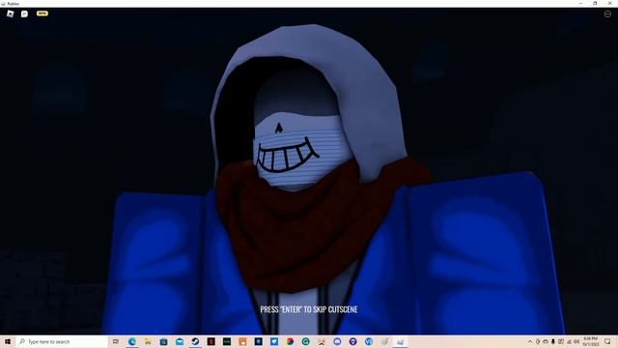The height and width of the screenshot is (348, 618).
Task: Open Task View on the taskbar
Action: click(116, 341)
